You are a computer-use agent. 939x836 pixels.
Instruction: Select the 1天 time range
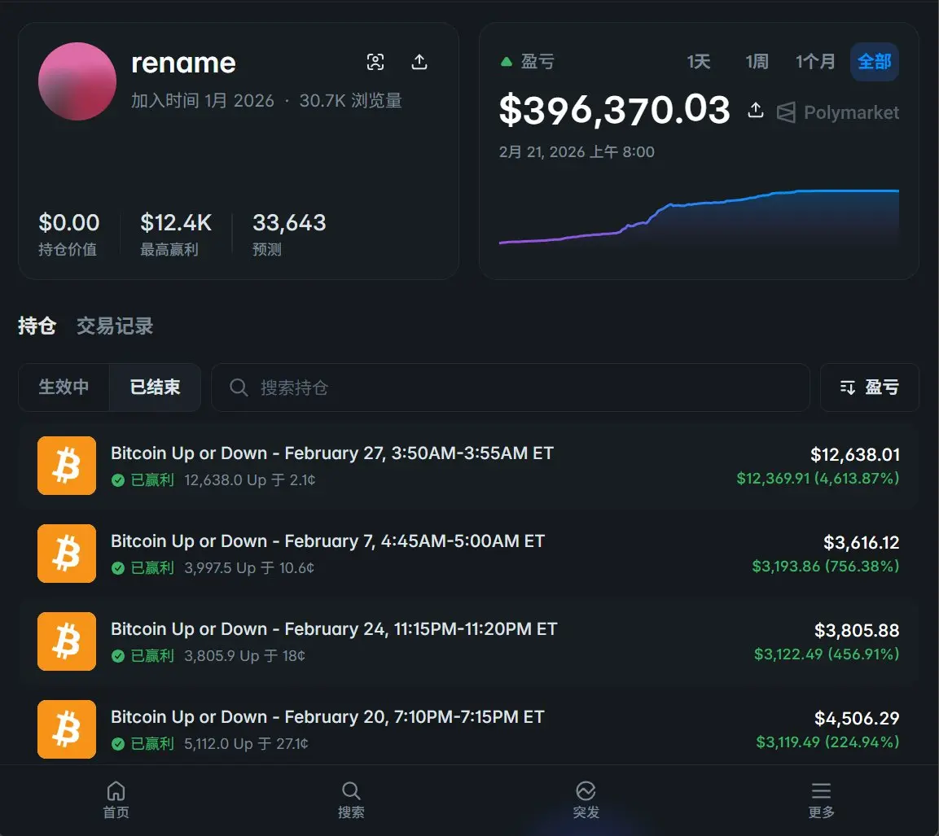tap(698, 62)
